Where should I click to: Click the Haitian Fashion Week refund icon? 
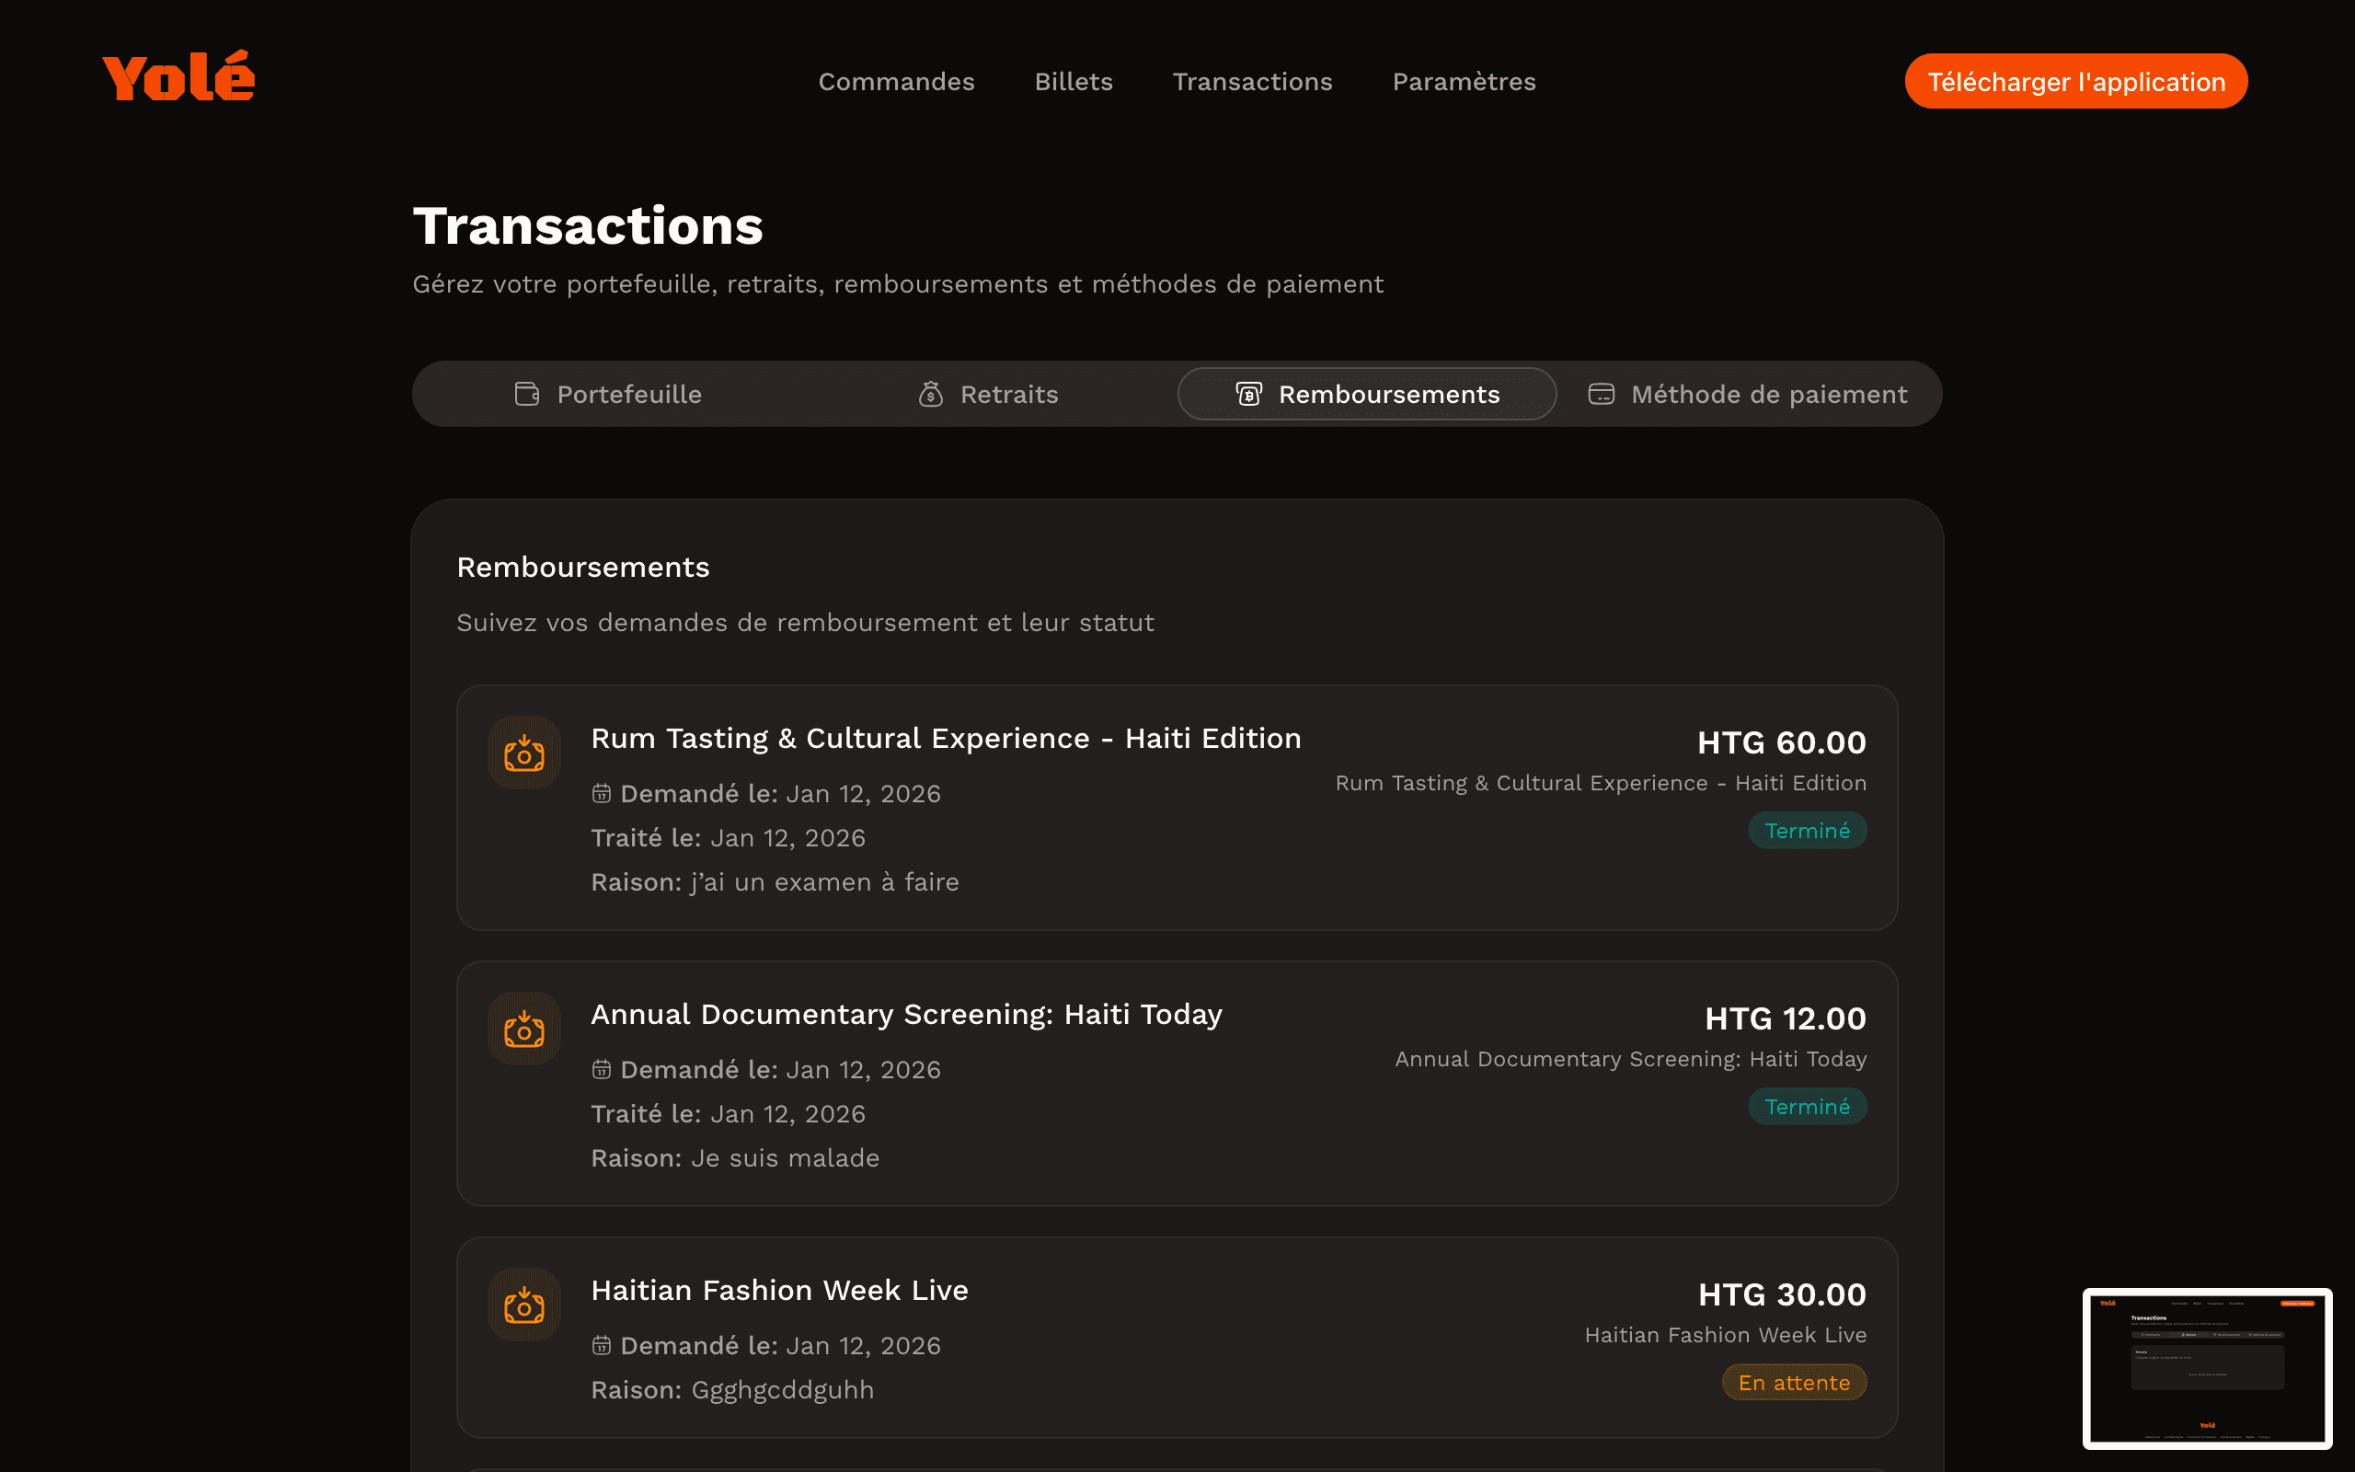(x=523, y=1305)
